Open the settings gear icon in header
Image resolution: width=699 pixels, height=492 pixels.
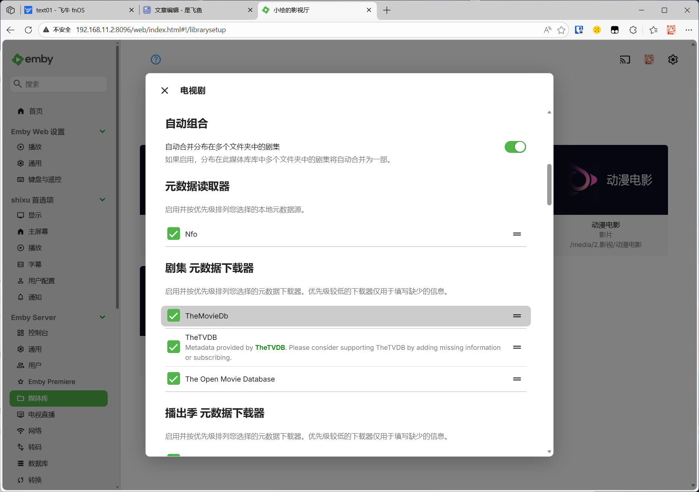[x=673, y=60]
